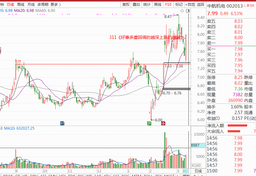The image size is (256, 176).
Task: Click the 最低 7.36 value
Action: tap(238, 89)
